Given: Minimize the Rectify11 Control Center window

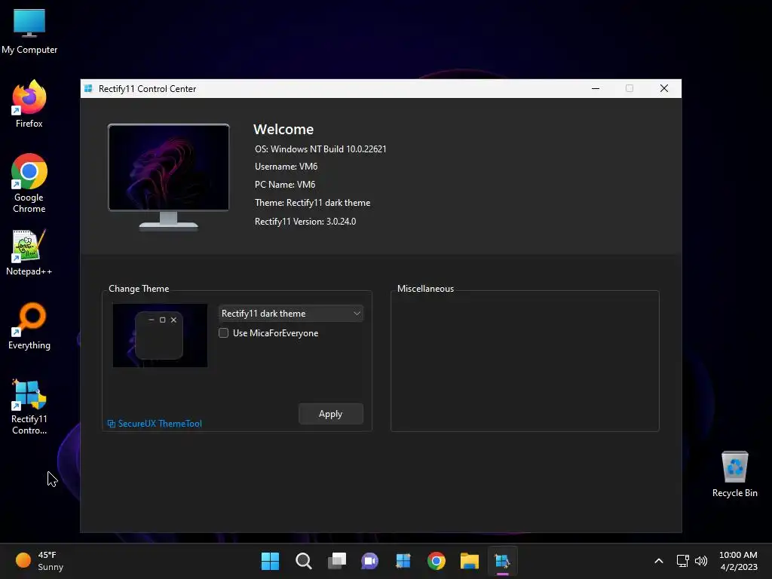Looking at the screenshot, I should (x=596, y=89).
